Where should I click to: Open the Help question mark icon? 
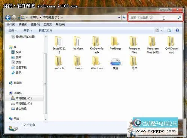click(x=177, y=30)
